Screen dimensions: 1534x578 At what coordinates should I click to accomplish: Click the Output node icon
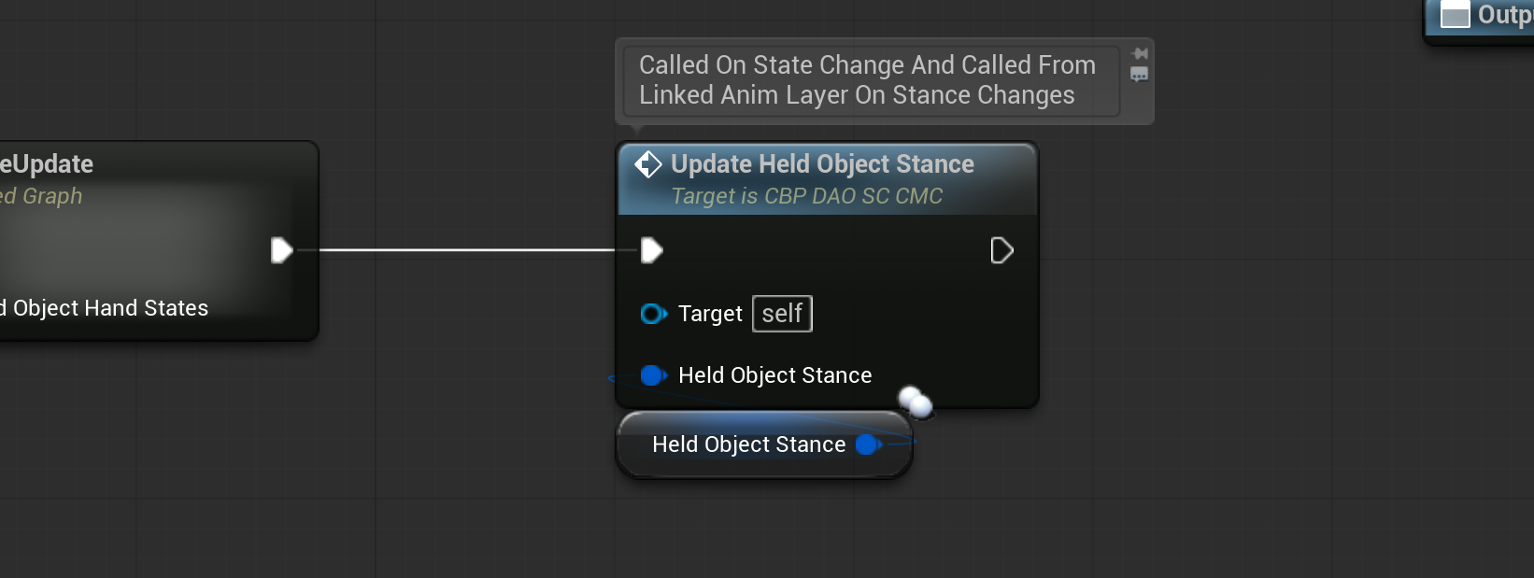pos(1456,15)
